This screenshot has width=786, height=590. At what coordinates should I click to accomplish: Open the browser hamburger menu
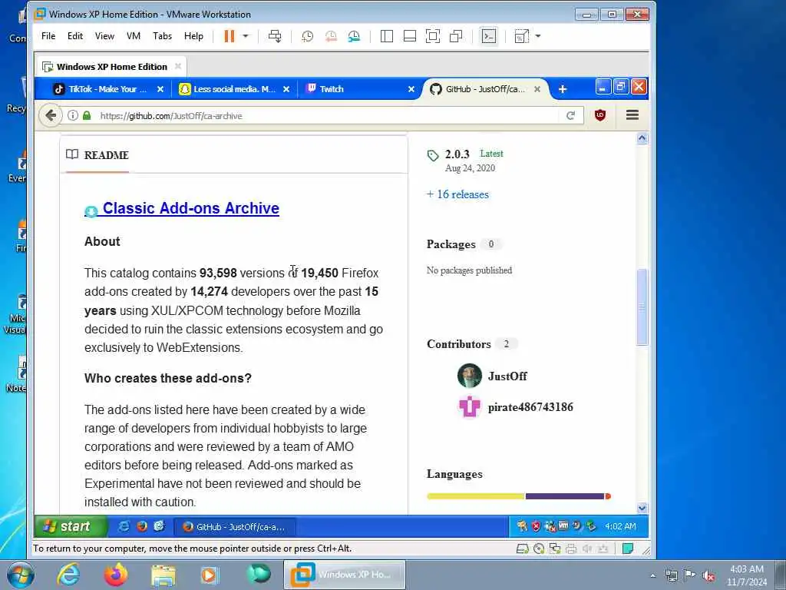(632, 115)
